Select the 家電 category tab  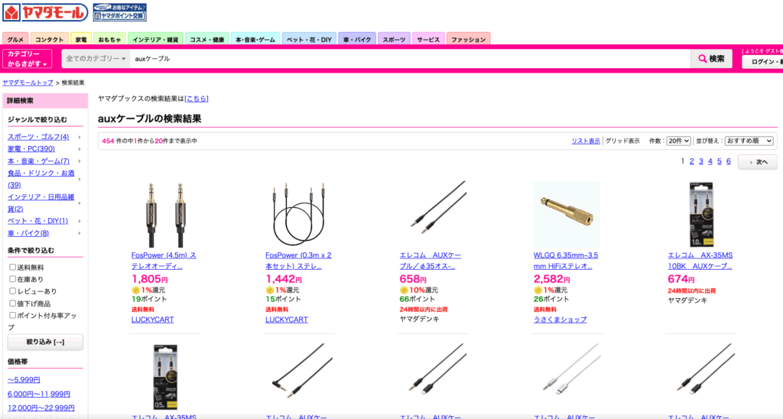81,39
